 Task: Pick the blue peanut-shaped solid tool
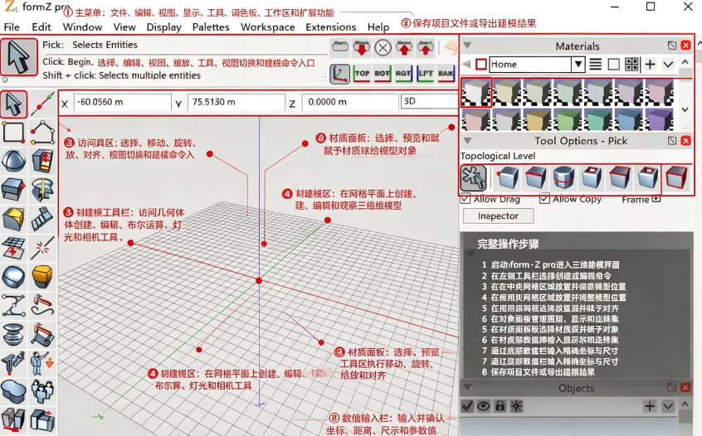point(13,391)
